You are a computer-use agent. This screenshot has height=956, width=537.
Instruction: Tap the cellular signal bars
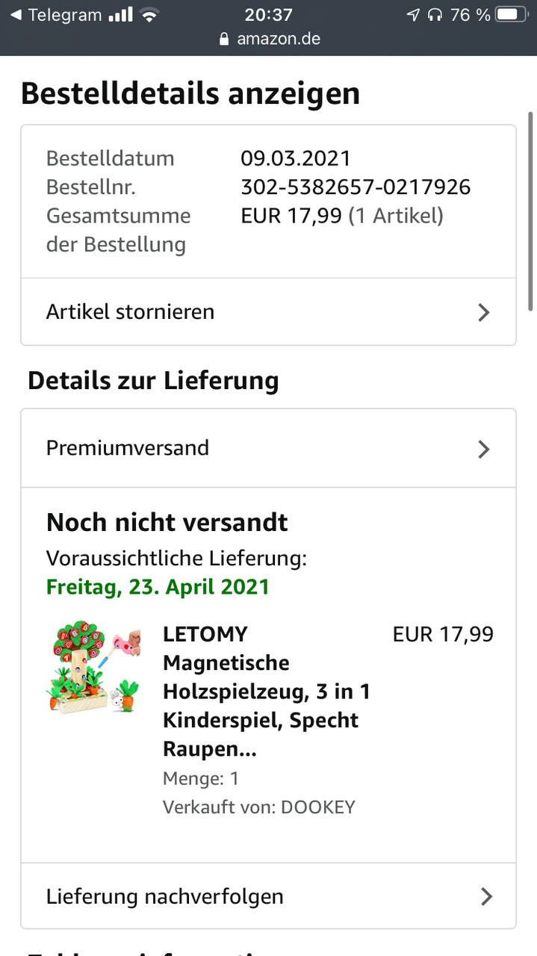tap(120, 14)
